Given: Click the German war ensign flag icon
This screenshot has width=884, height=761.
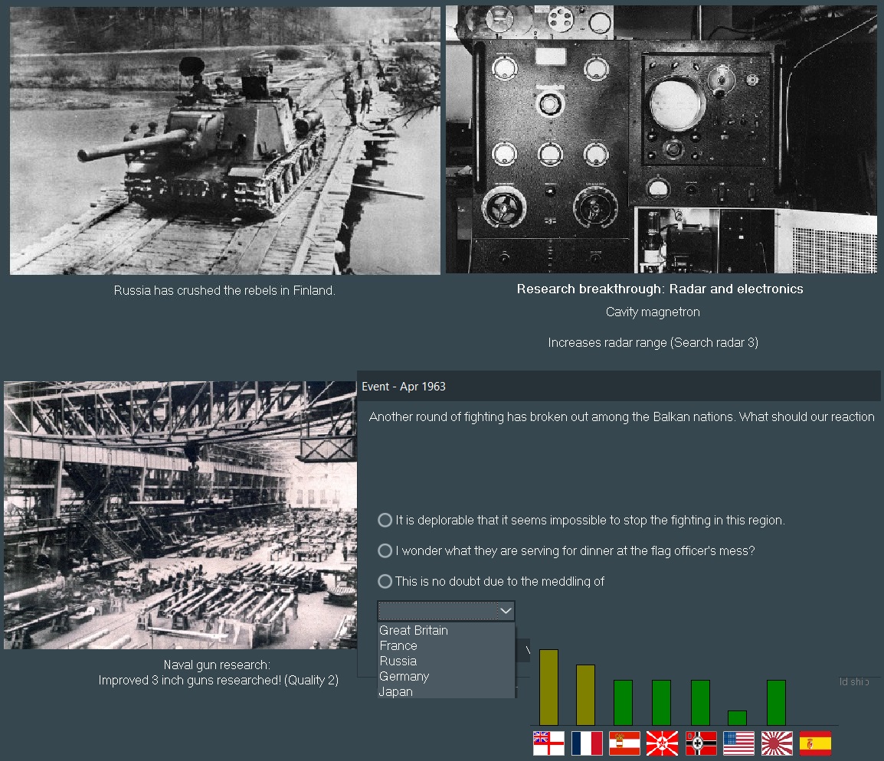Looking at the screenshot, I should point(701,743).
